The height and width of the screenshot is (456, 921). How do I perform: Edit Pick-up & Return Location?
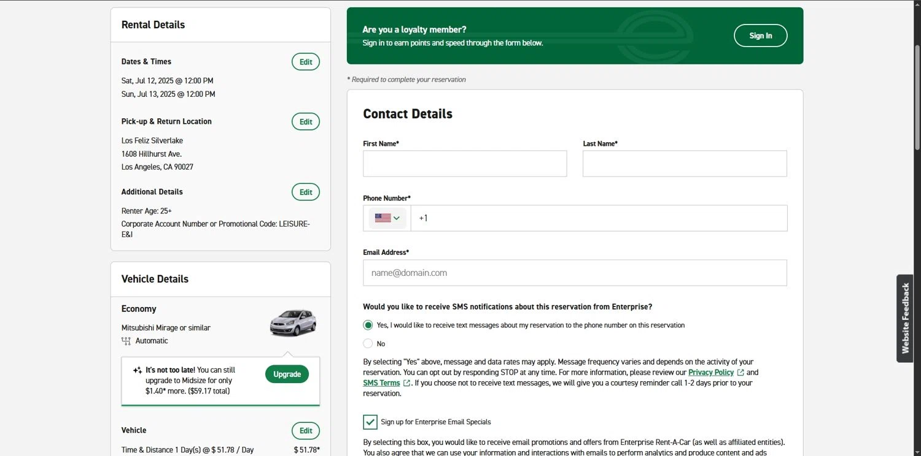306,121
